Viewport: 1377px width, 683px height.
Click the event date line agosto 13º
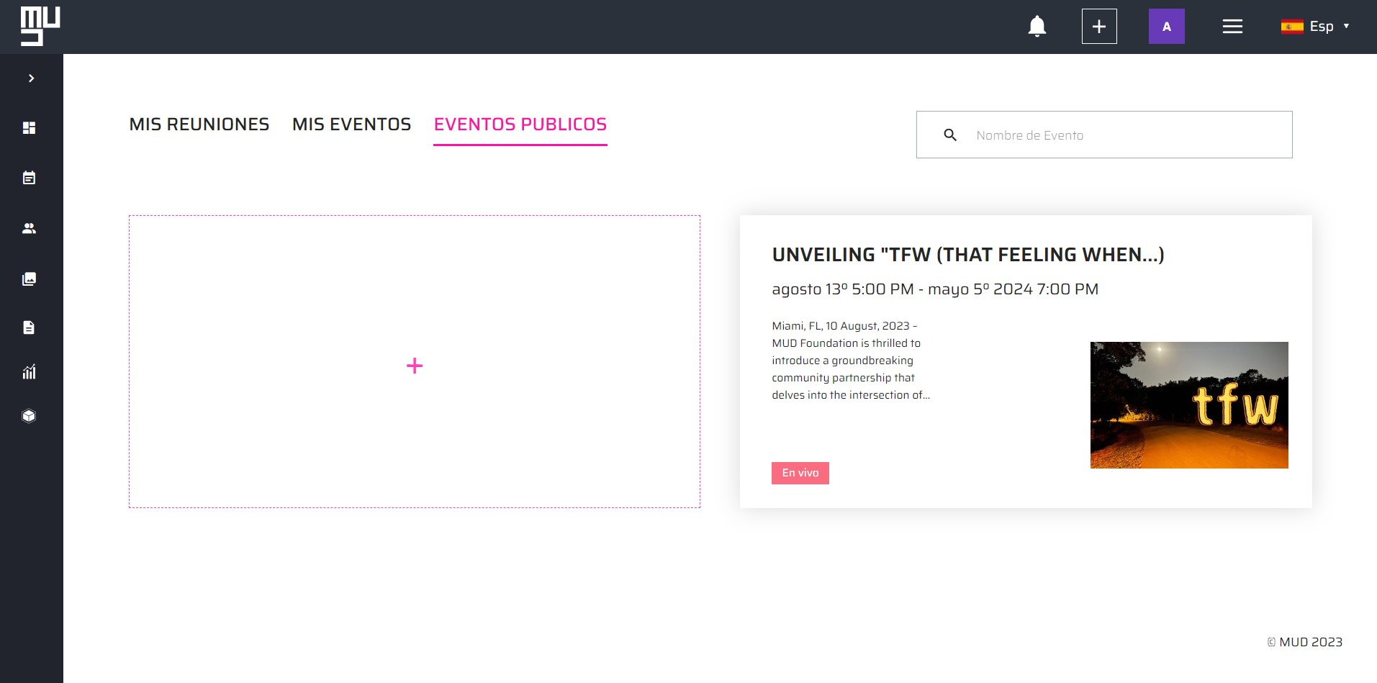[935, 289]
